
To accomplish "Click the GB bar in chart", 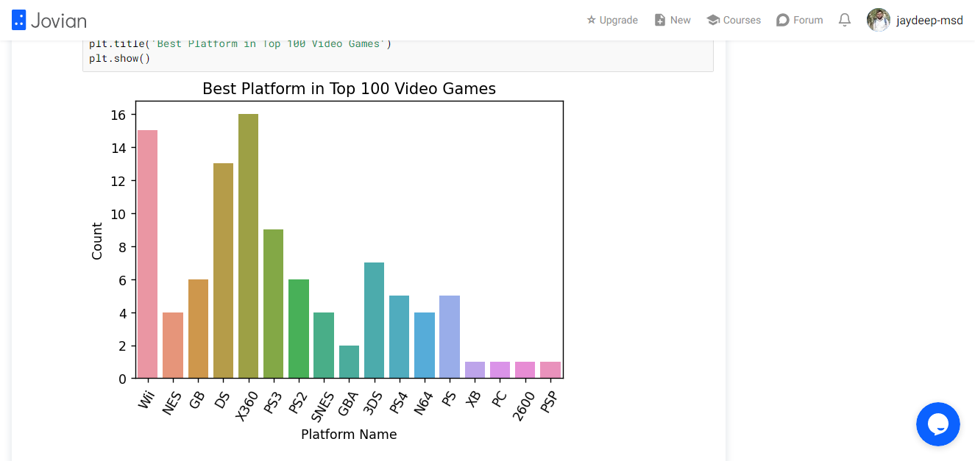I will 198,329.
